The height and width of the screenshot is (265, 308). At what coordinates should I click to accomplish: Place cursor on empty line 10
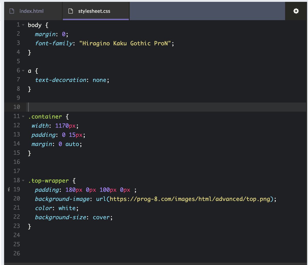click(x=167, y=107)
